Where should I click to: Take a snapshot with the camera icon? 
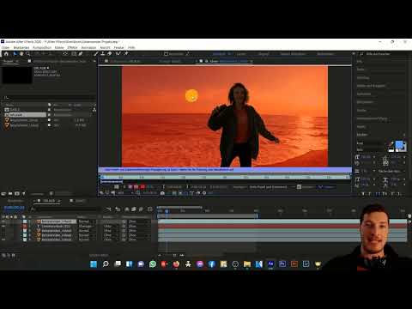pyautogui.click(x=162, y=193)
